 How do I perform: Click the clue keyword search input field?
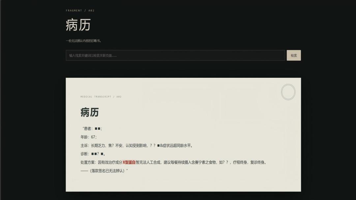point(175,55)
